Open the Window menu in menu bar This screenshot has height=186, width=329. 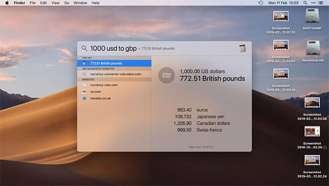(80, 3)
